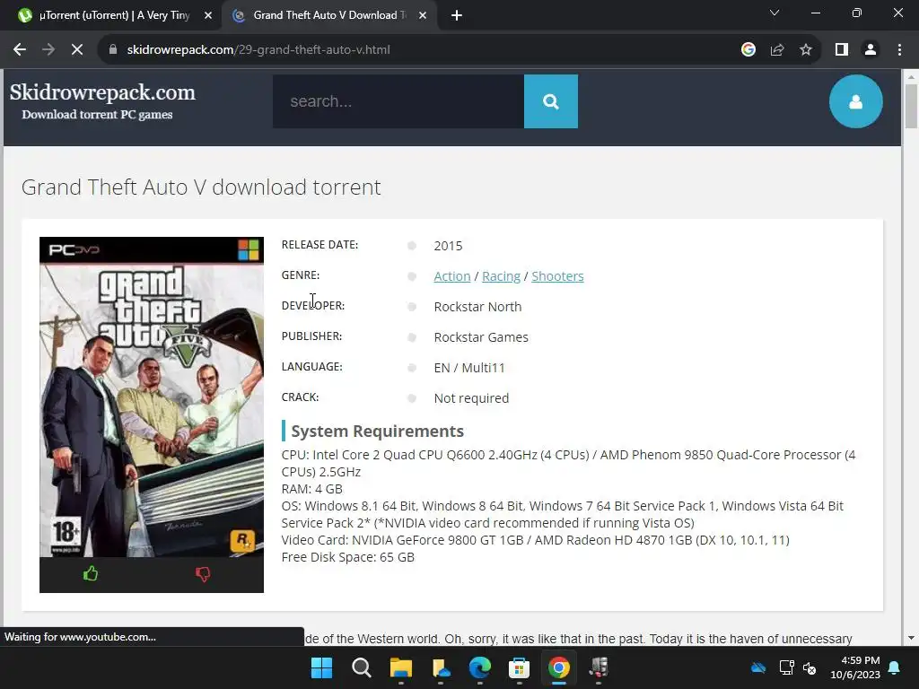Screen dimensions: 919x689
Task: Open a new browser tab
Action: 457,15
